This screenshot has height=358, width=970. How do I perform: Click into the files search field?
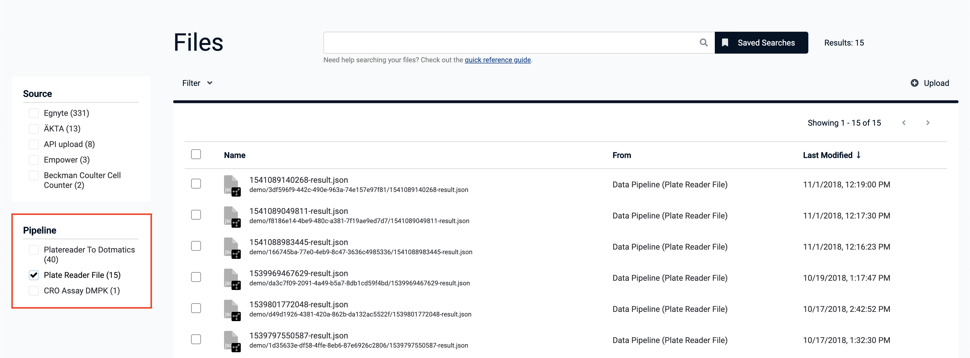[508, 42]
